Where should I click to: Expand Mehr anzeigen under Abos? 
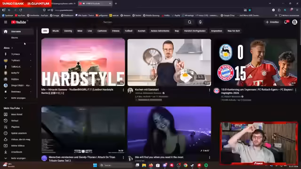coord(18,98)
